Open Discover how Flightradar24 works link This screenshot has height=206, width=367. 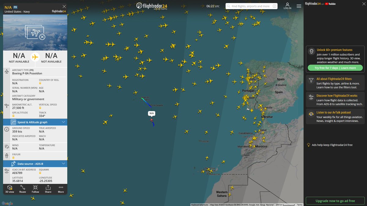tap(337, 96)
